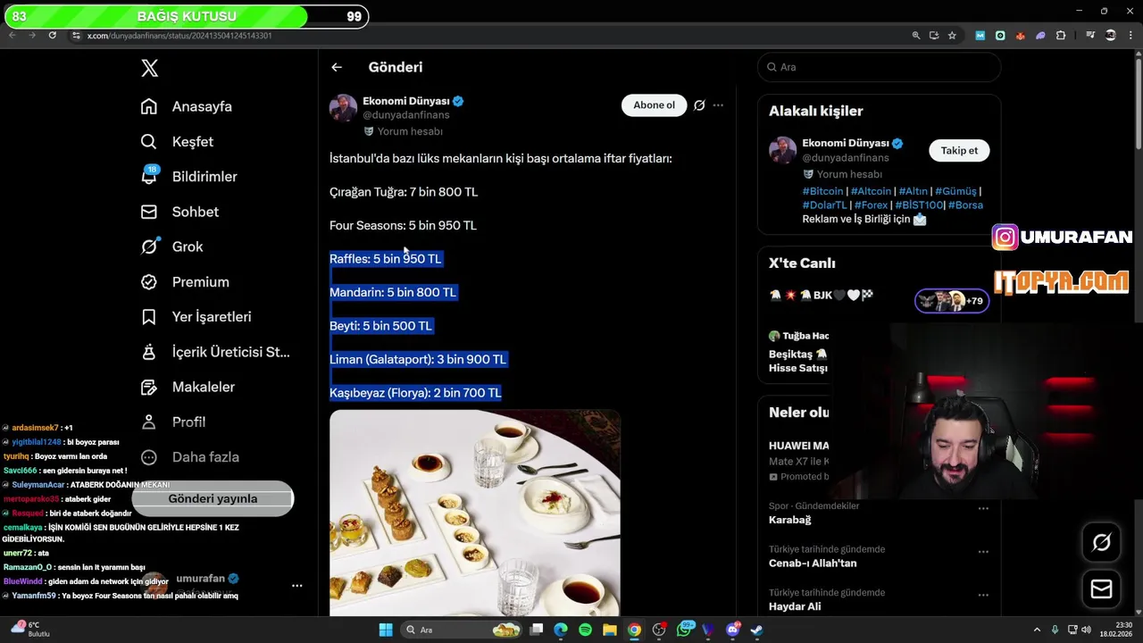
Task: Open media control icon in toolbar
Action: pos(1090,36)
